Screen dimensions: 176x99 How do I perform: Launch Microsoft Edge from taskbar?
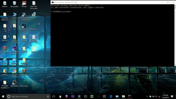[x=111, y=97]
